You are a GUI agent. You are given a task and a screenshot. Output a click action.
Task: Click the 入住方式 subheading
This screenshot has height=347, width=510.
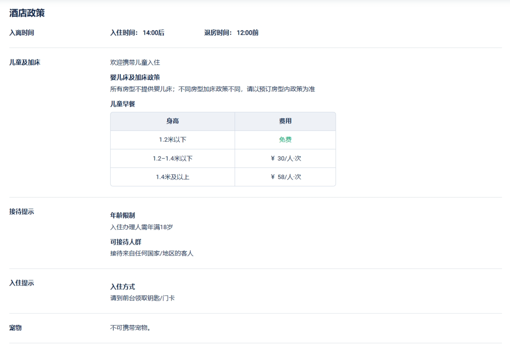pyautogui.click(x=122, y=287)
